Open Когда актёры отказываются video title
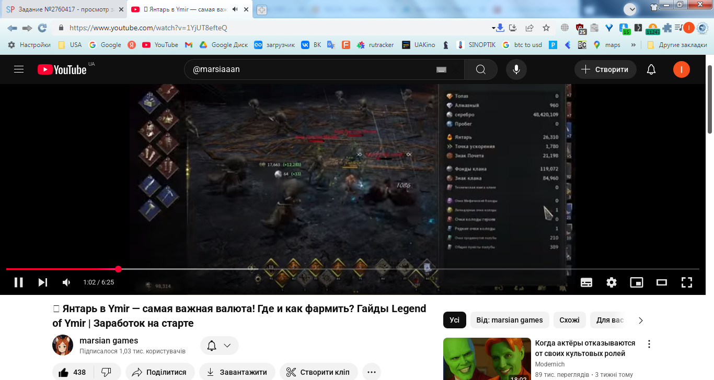The image size is (714, 380). 585,348
